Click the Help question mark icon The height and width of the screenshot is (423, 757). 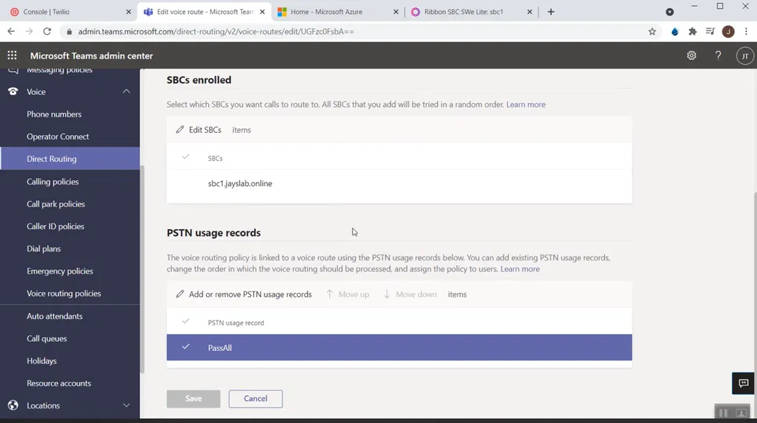(x=717, y=56)
